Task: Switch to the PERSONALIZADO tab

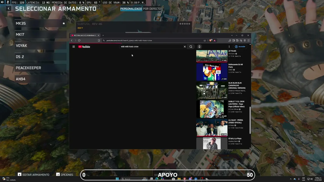Action: (x=131, y=9)
